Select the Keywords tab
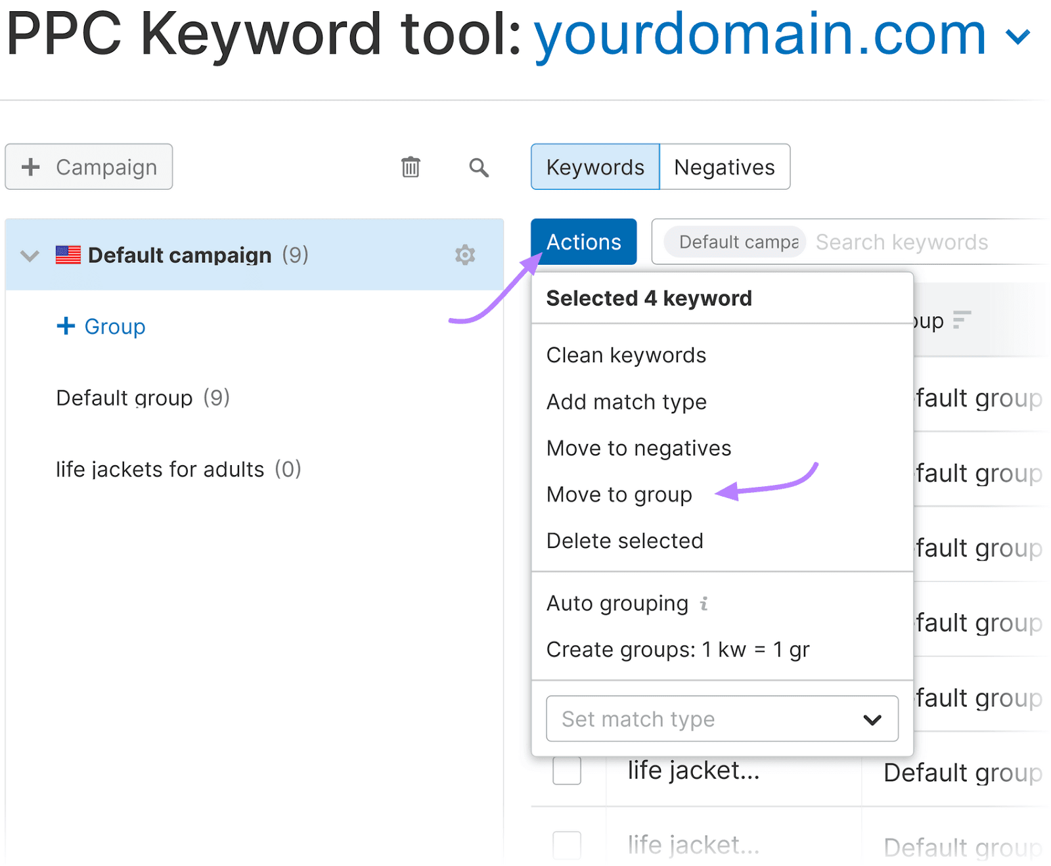 pyautogui.click(x=595, y=167)
